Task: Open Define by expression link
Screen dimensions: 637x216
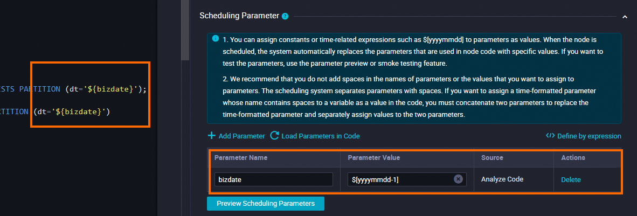Action: point(589,136)
